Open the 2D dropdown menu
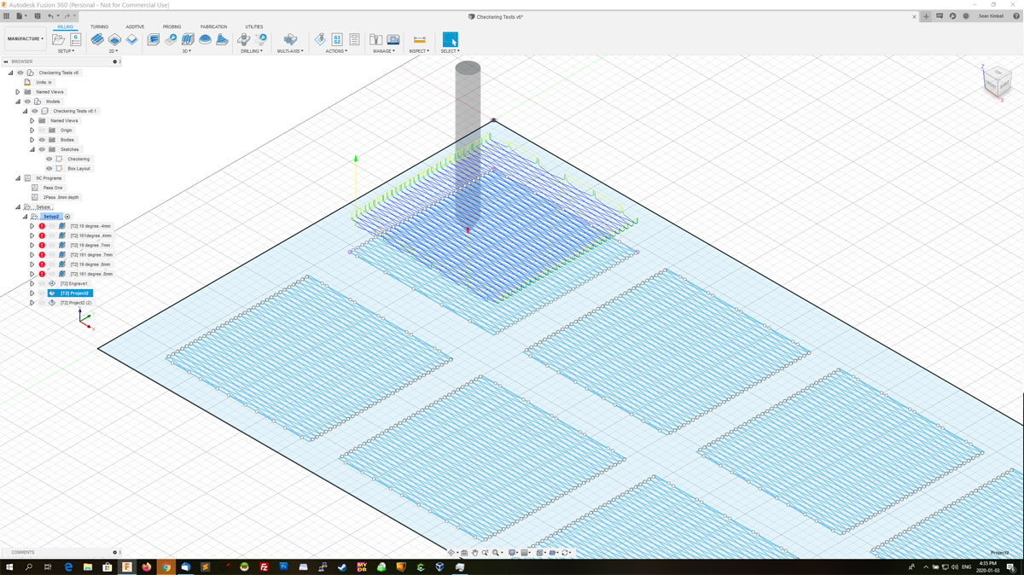This screenshot has width=1024, height=575. [x=113, y=51]
